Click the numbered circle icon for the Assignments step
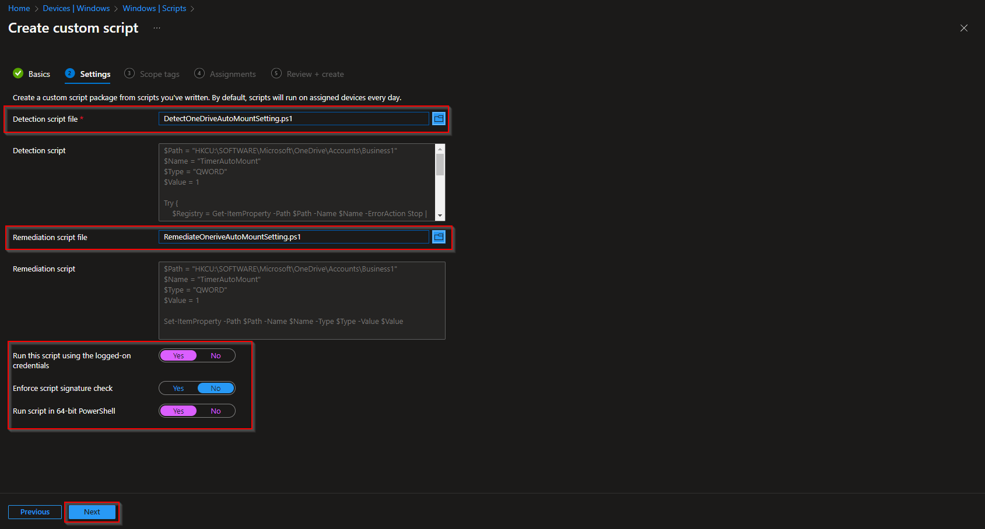This screenshot has height=529, width=985. coord(199,73)
